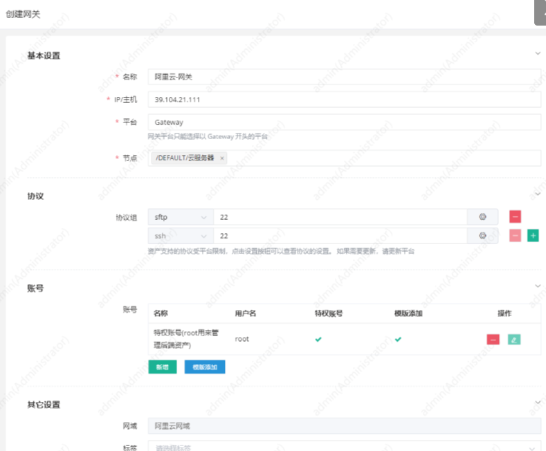Image resolution: width=546 pixels, height=451 pixels.
Task: Click the 新增 account button
Action: coord(162,367)
